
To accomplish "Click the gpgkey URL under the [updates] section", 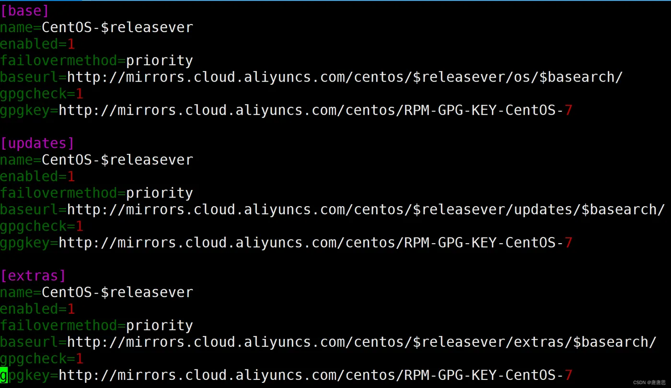I will point(315,243).
